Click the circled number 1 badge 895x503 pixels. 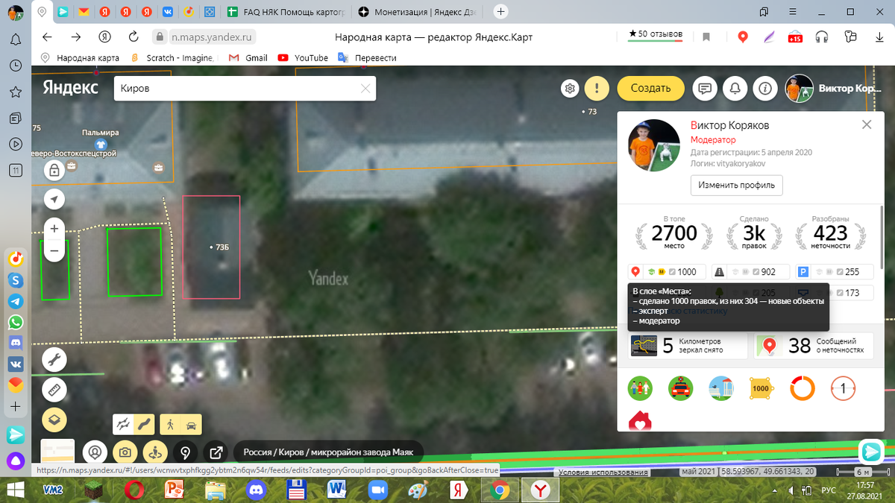[843, 388]
